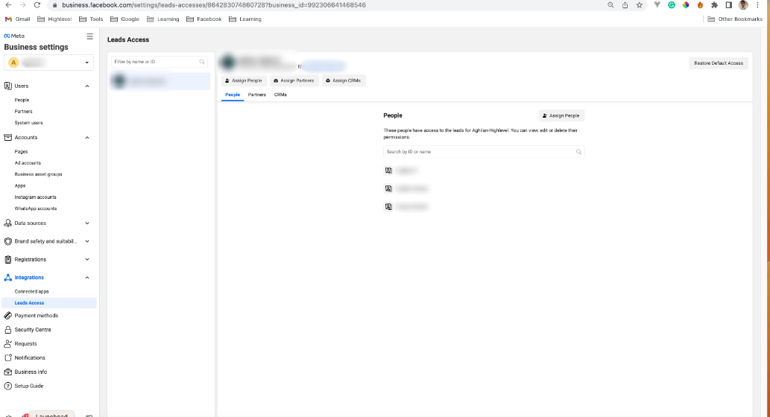Image resolution: width=770 pixels, height=417 pixels.
Task: Click the share icon in address bar
Action: coord(625,5)
